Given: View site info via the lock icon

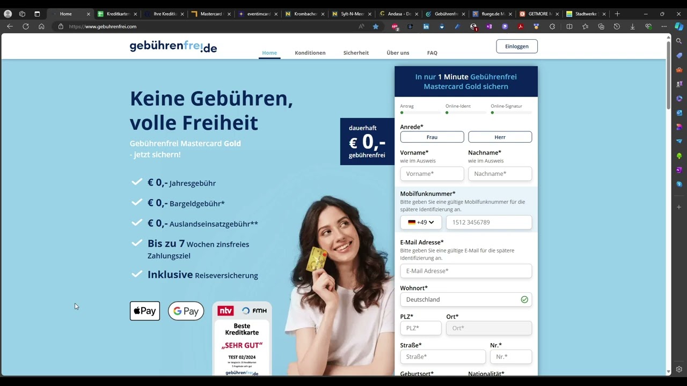Looking at the screenshot, I should pyautogui.click(x=61, y=26).
